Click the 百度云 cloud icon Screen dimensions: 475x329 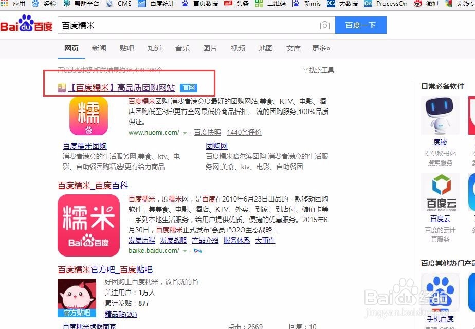coord(440,192)
